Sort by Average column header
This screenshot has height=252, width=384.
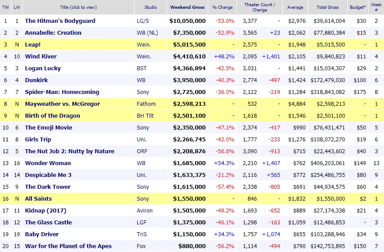pos(295,7)
